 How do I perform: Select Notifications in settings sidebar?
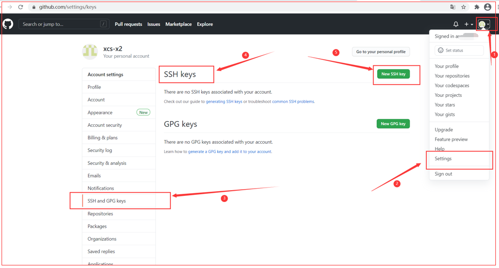point(119,188)
